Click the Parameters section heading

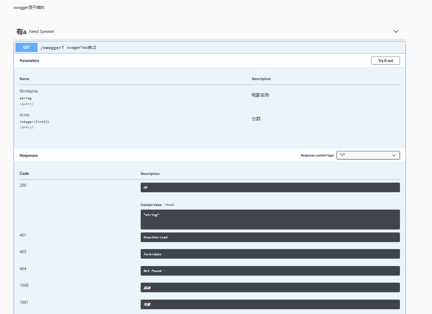pyautogui.click(x=29, y=61)
